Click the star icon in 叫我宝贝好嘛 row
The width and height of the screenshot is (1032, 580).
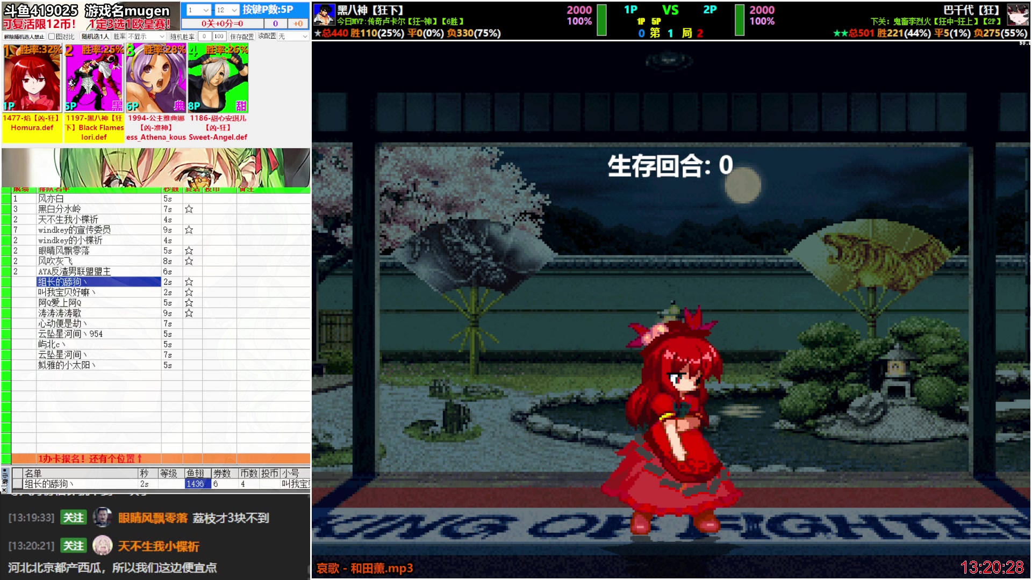[189, 292]
